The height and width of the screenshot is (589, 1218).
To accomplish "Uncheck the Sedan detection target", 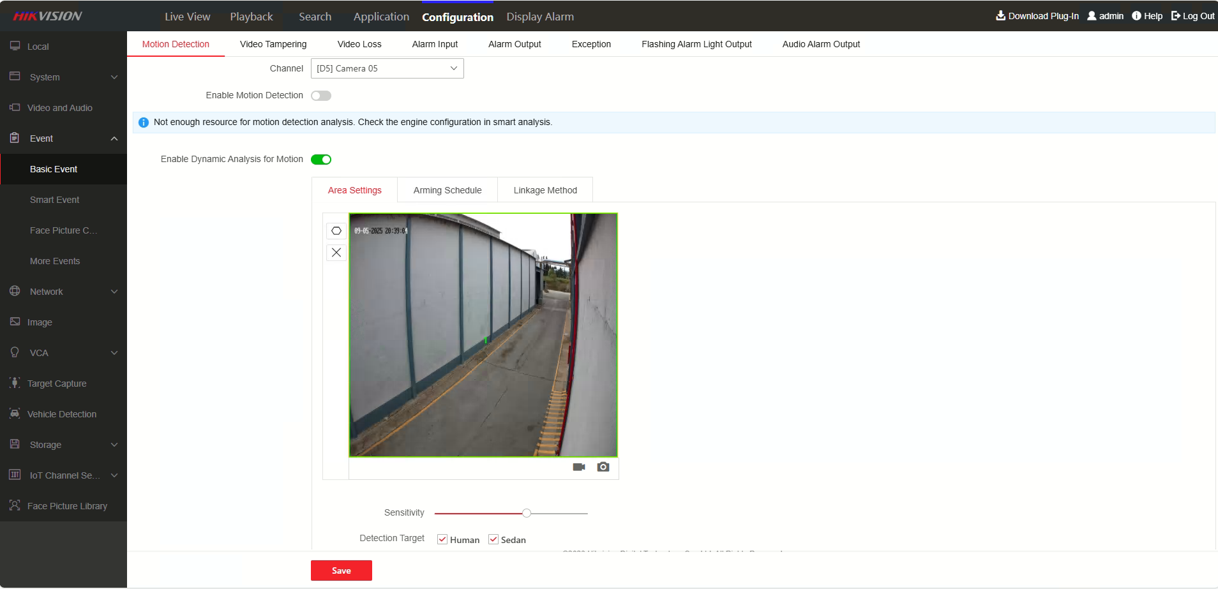I will pyautogui.click(x=493, y=539).
